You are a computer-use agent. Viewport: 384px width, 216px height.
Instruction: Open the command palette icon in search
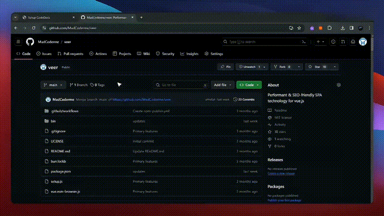click(x=304, y=42)
